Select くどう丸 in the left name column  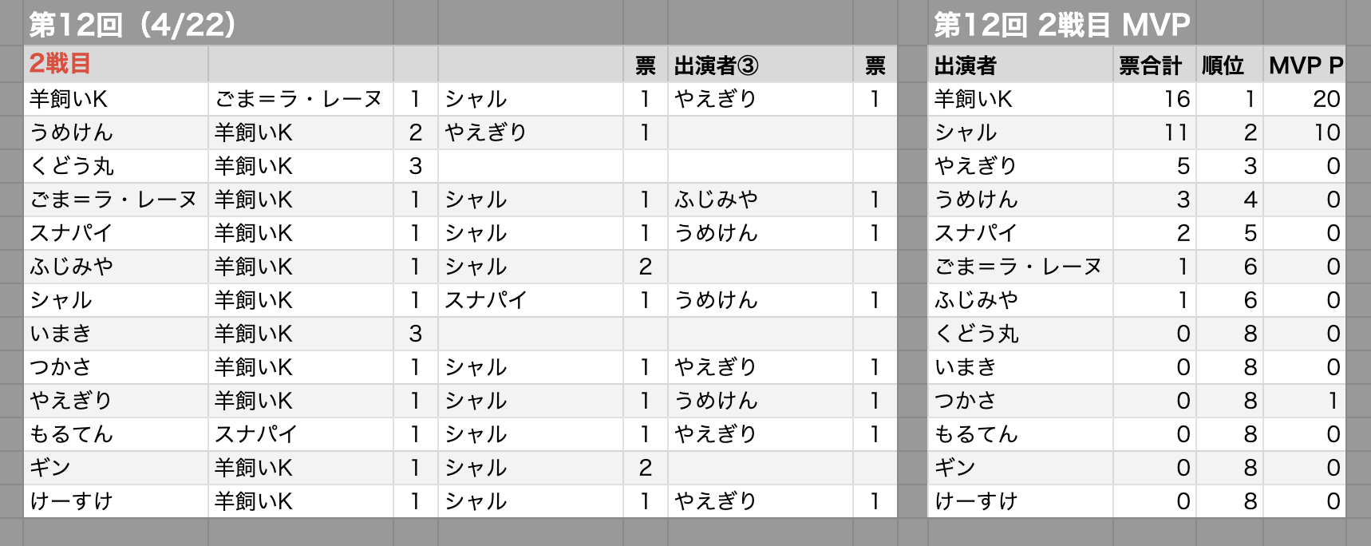pos(117,166)
